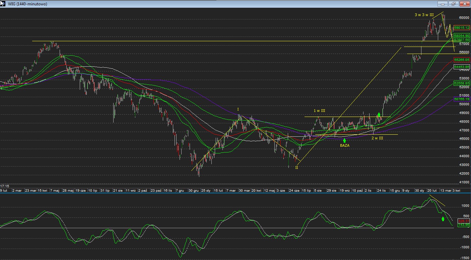Click the white 54453.86 moving average tag
The image size is (471, 260).
click(x=462, y=67)
